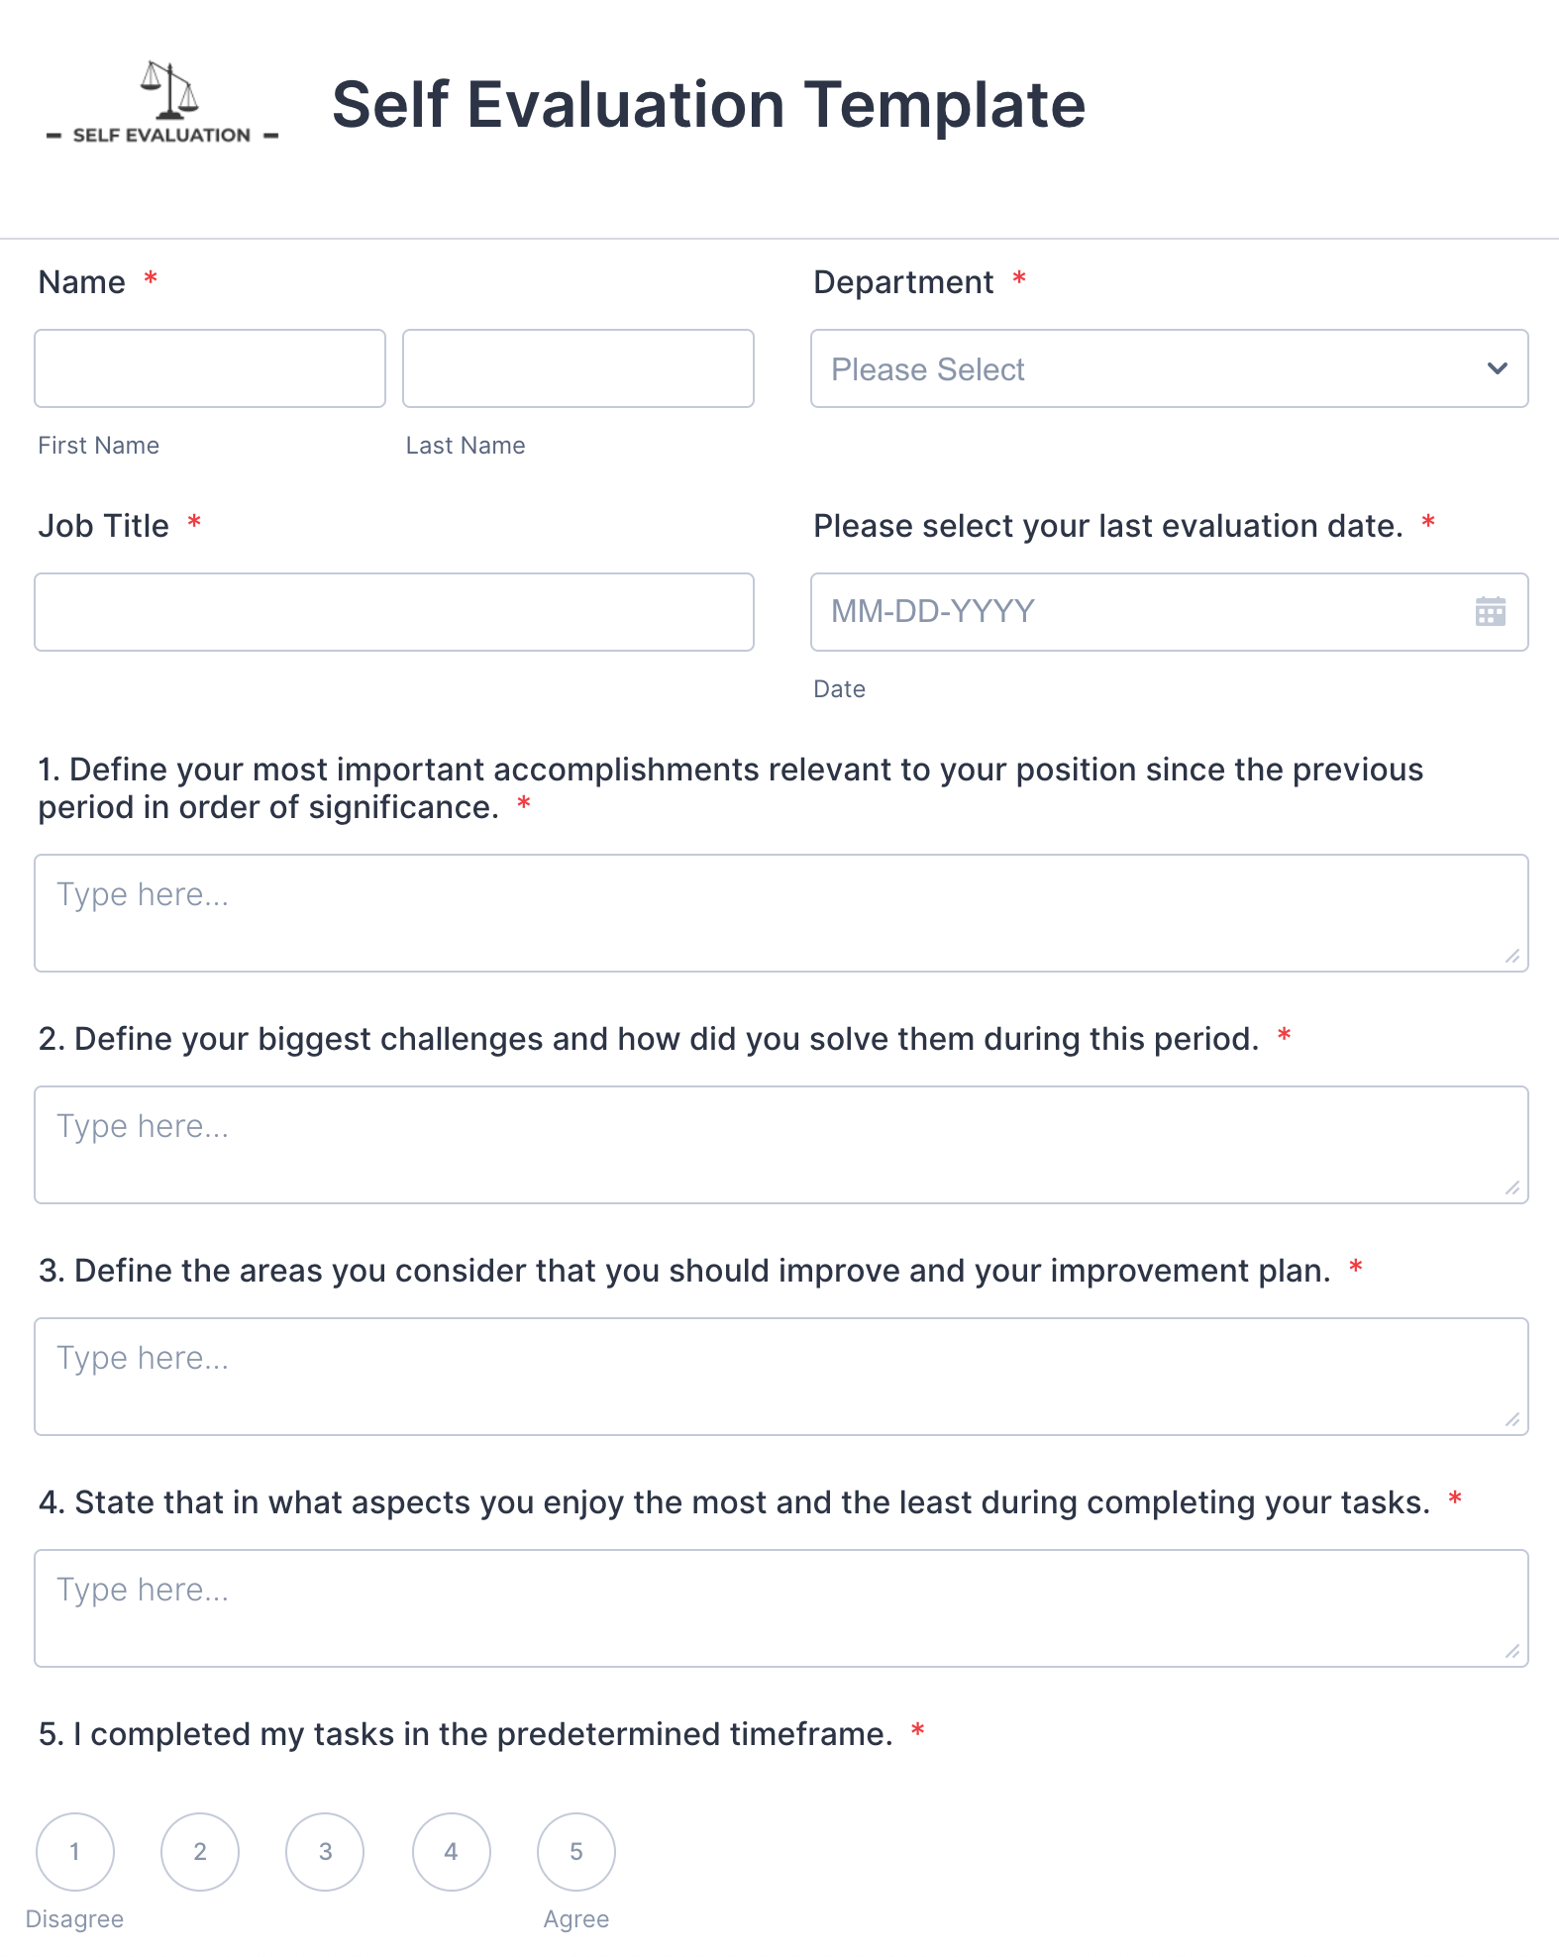The height and width of the screenshot is (1957, 1559).
Task: Select rating 1 for timeframe question
Action: 75,1851
